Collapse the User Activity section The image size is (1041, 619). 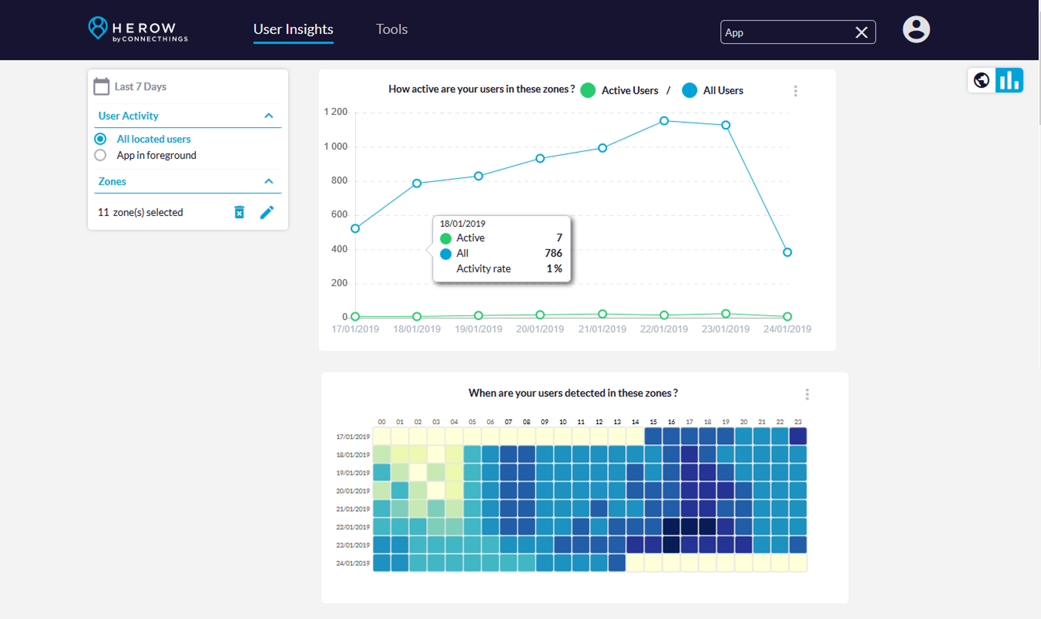pos(269,116)
